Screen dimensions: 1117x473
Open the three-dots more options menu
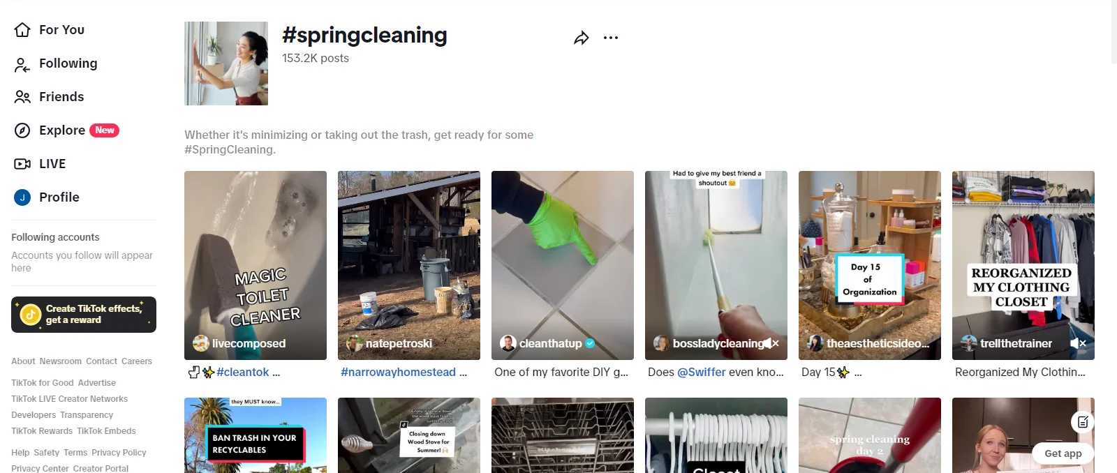click(611, 38)
